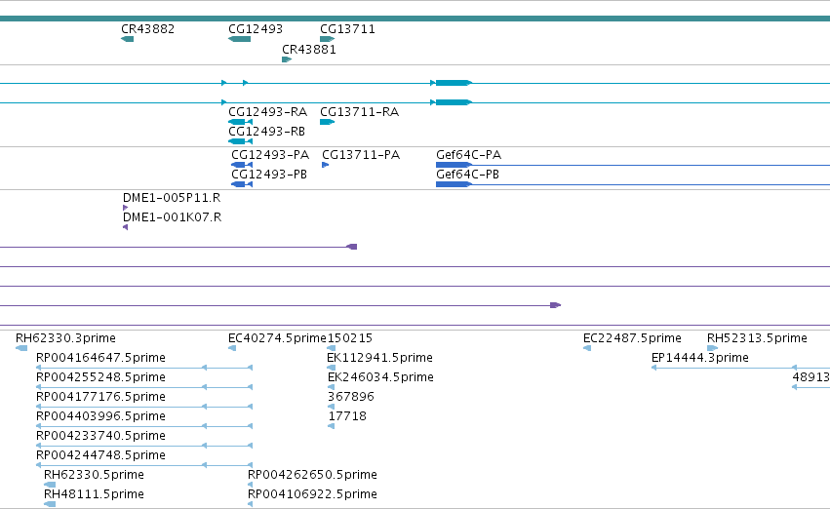Click the RP004262650.5prime label
830x509 pixels.
click(312, 475)
